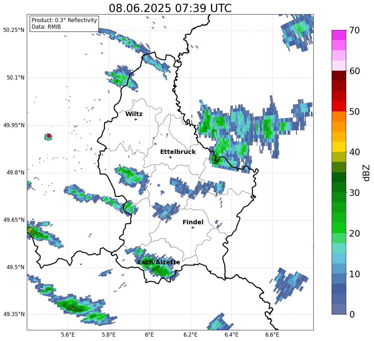Image resolution: width=374 pixels, height=341 pixels.
Task: Click the 30 tick label on colorbar
Action: pyautogui.click(x=354, y=193)
